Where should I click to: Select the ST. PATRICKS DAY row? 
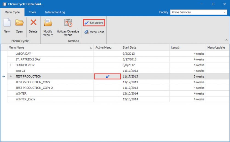[x=28, y=60]
